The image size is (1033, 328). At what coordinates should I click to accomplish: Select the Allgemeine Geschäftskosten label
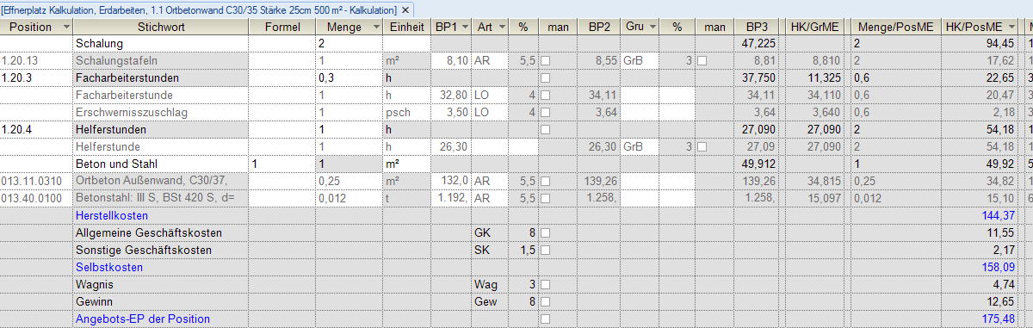tap(149, 233)
